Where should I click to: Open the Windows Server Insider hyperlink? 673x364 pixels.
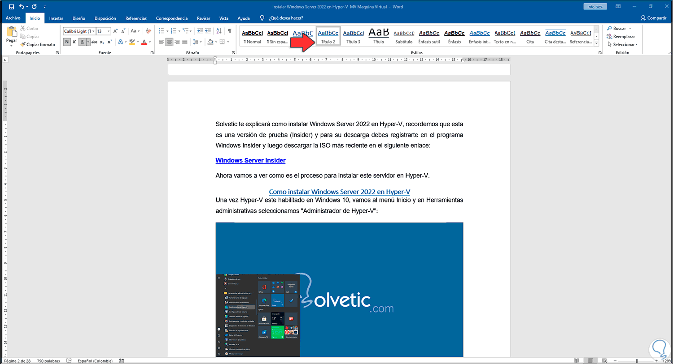point(250,160)
